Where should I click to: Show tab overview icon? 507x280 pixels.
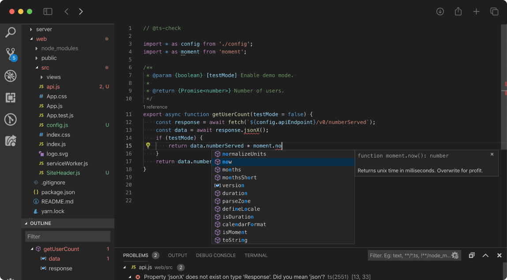coord(494,11)
